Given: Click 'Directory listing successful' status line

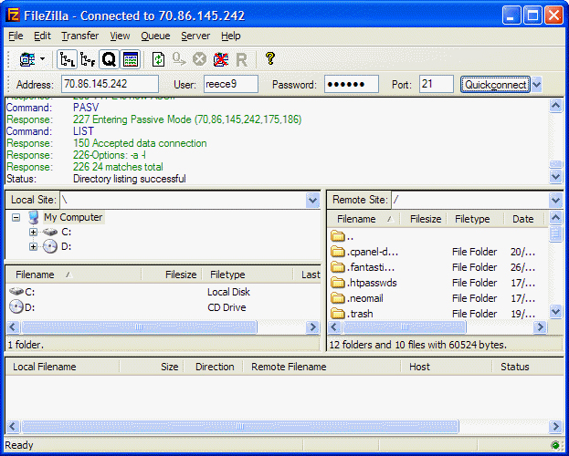Looking at the screenshot, I should [x=130, y=179].
